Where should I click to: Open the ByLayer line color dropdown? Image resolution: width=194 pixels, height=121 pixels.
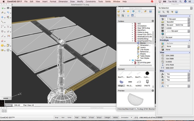[x=178, y=19]
